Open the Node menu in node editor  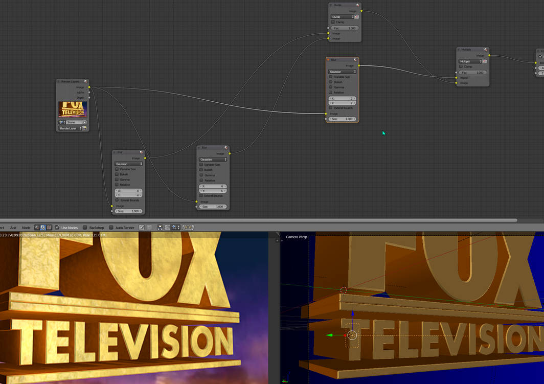pos(26,228)
